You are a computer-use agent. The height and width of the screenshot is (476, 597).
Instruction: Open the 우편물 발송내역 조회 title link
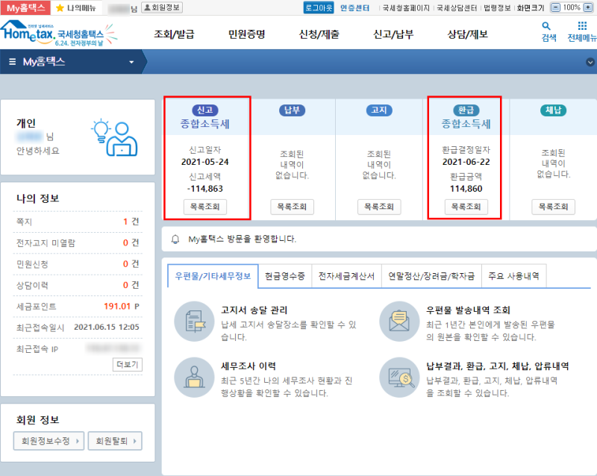point(468,310)
